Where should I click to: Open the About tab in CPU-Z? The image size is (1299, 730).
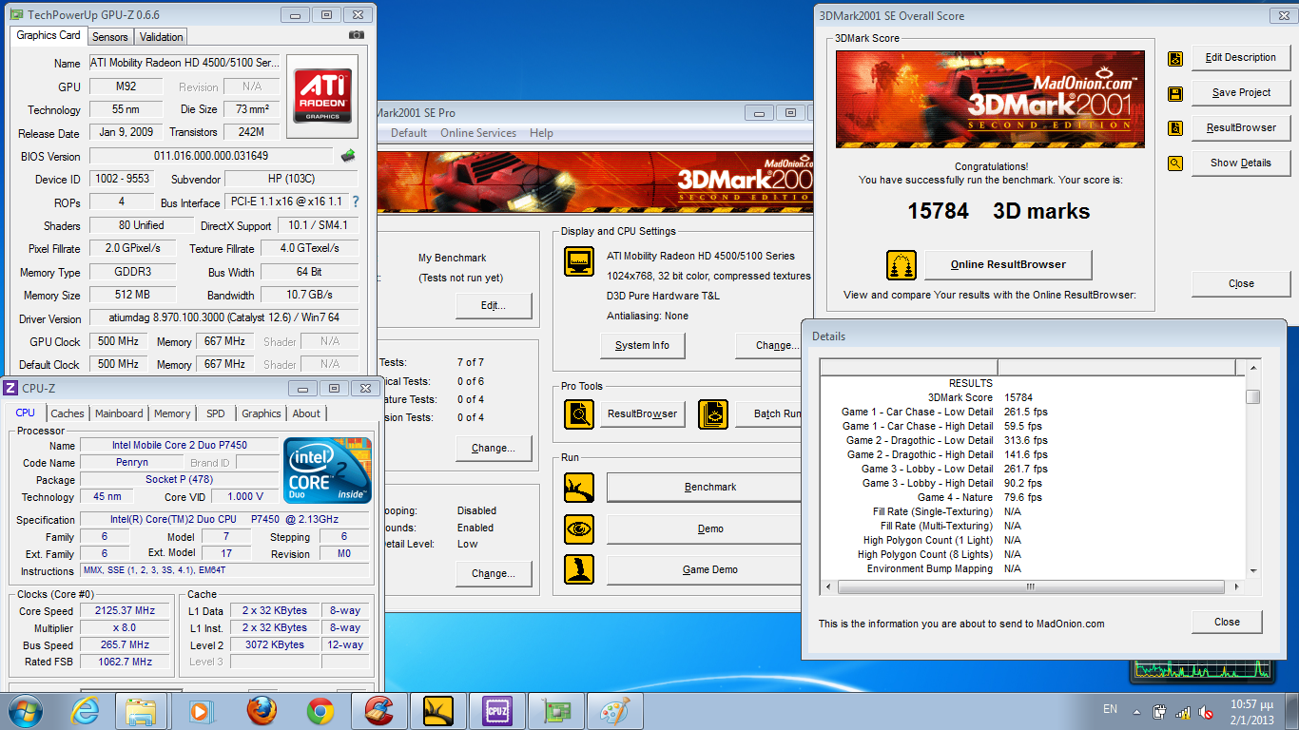(x=306, y=413)
